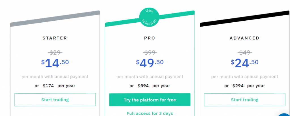Select the STARTER plan heading
Image resolution: width=290 pixels, height=116 pixels.
tap(55, 38)
